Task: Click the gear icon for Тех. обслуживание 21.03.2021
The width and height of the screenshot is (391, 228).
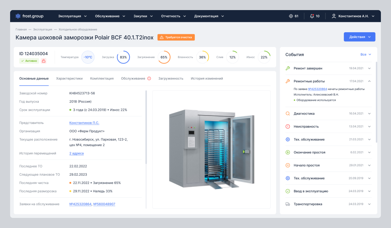Action: pos(288,139)
